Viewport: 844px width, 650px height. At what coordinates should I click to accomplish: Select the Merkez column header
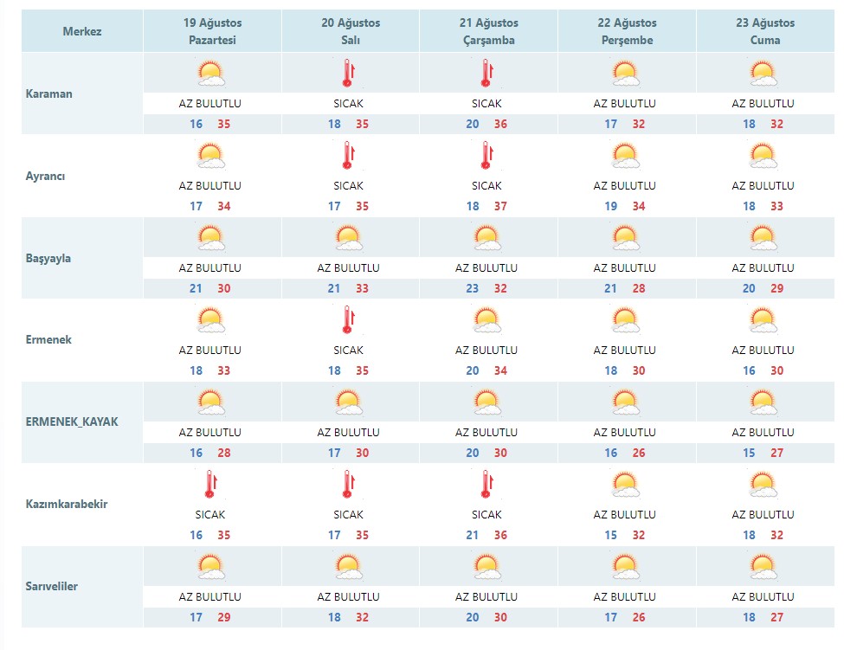[x=82, y=31]
